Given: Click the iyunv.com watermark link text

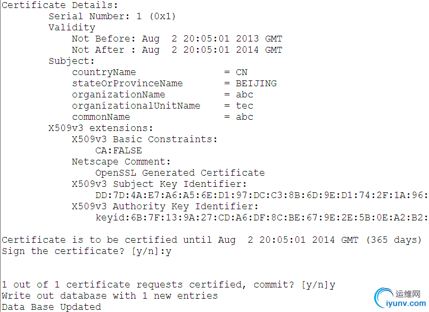Looking at the screenshot, I should (x=406, y=303).
